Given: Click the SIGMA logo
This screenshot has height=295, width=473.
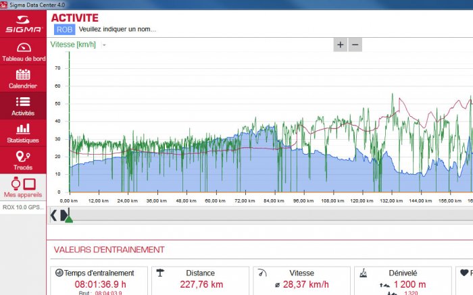Looking at the screenshot, I should [x=23, y=24].
